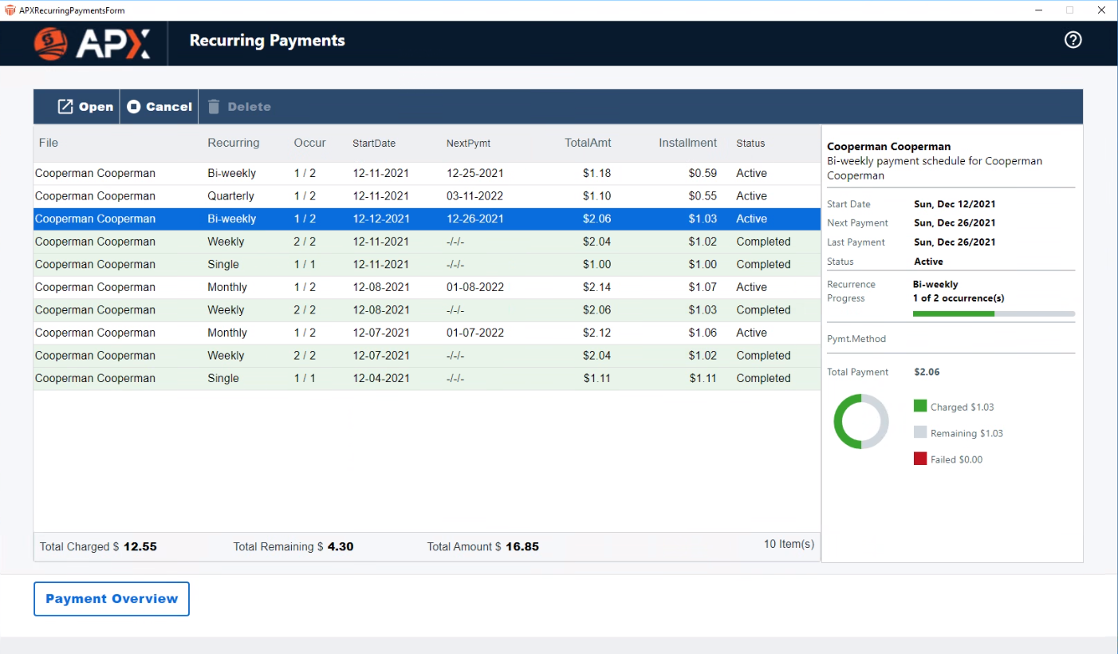Select the Bi-weekly row starting 12-11-2021
The height and width of the screenshot is (654, 1118).
coord(427,173)
